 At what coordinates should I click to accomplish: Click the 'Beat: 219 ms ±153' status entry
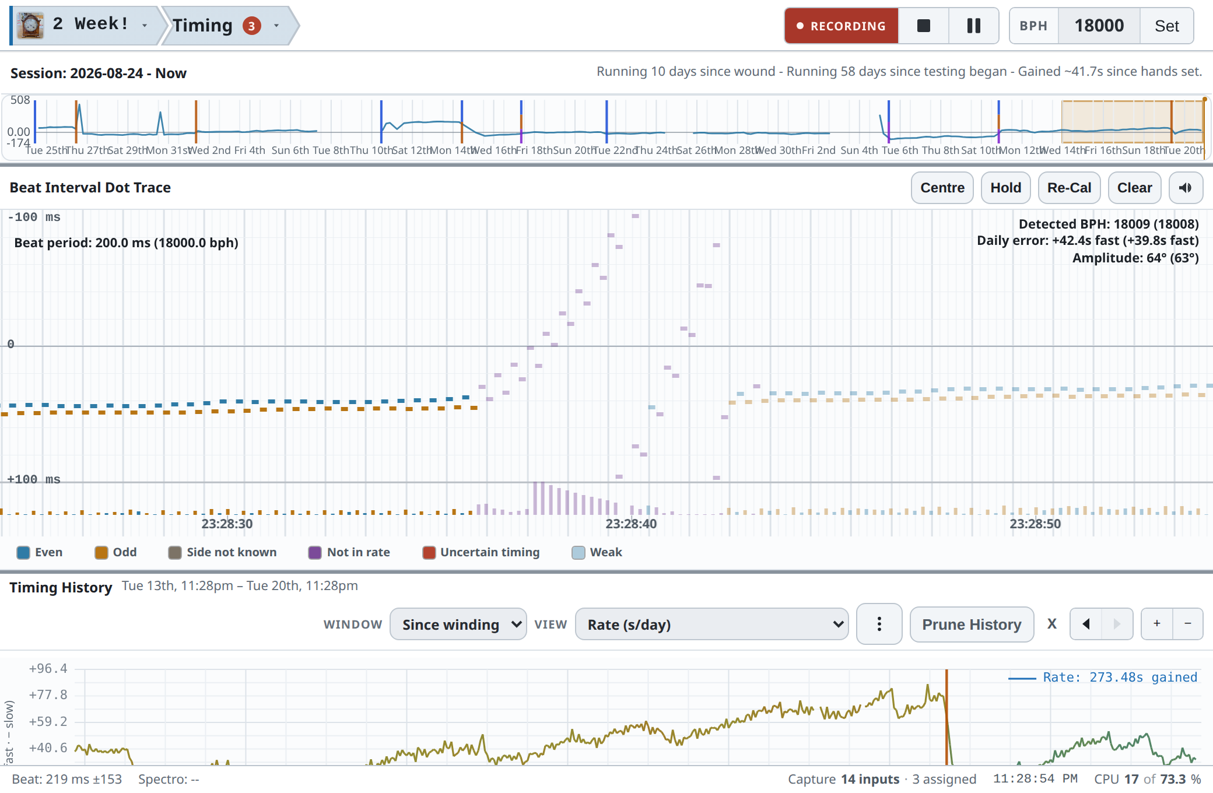67,779
